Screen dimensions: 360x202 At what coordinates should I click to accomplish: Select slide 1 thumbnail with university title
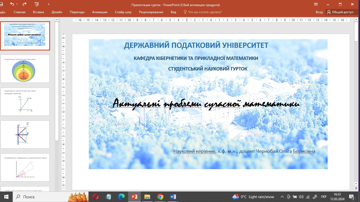(x=25, y=35)
